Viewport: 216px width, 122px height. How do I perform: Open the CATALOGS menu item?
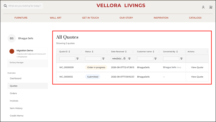(195, 18)
